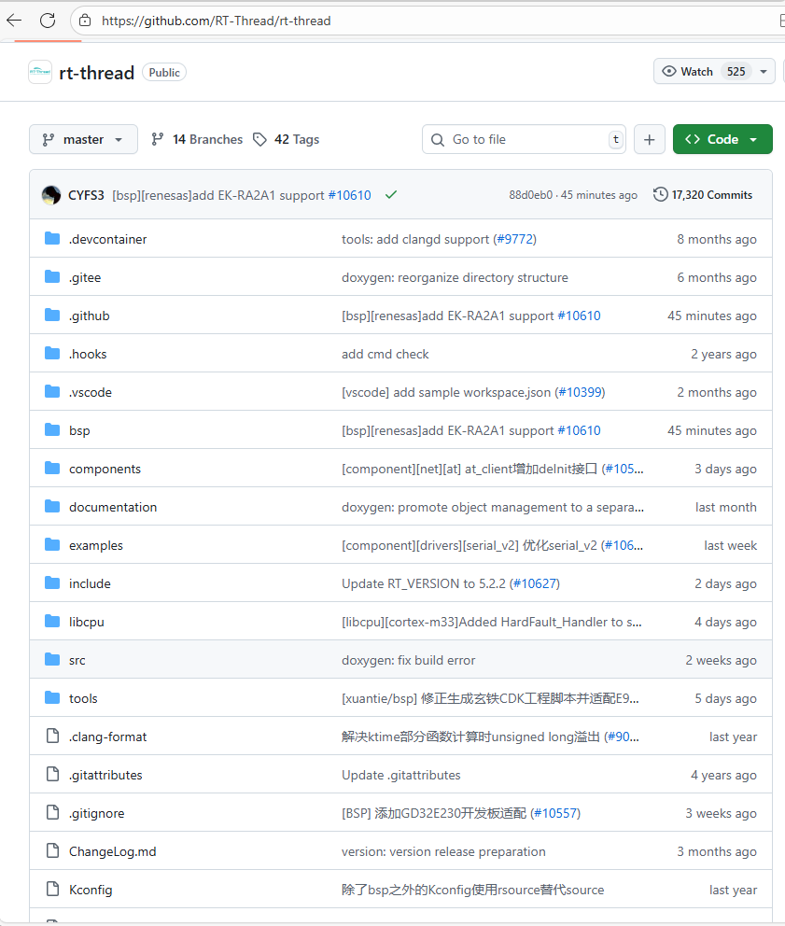
Task: Open the ChangeLog.md file
Action: (x=112, y=851)
